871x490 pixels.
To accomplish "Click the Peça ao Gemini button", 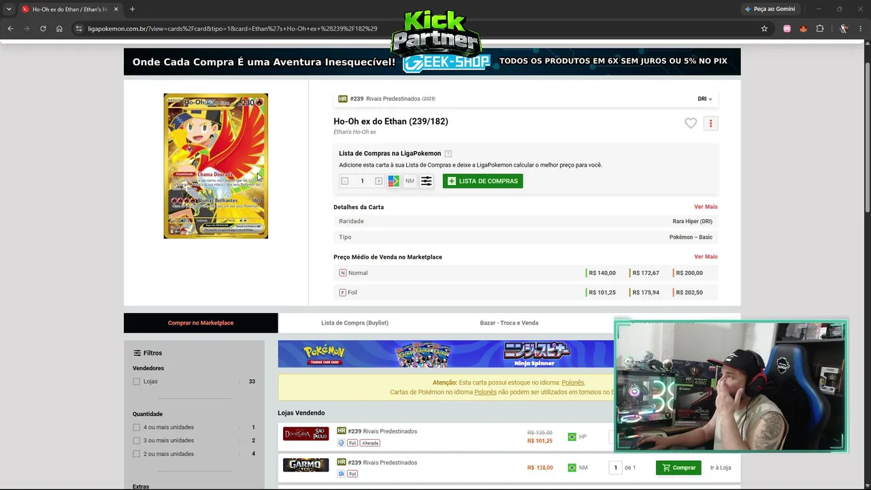I will [770, 9].
